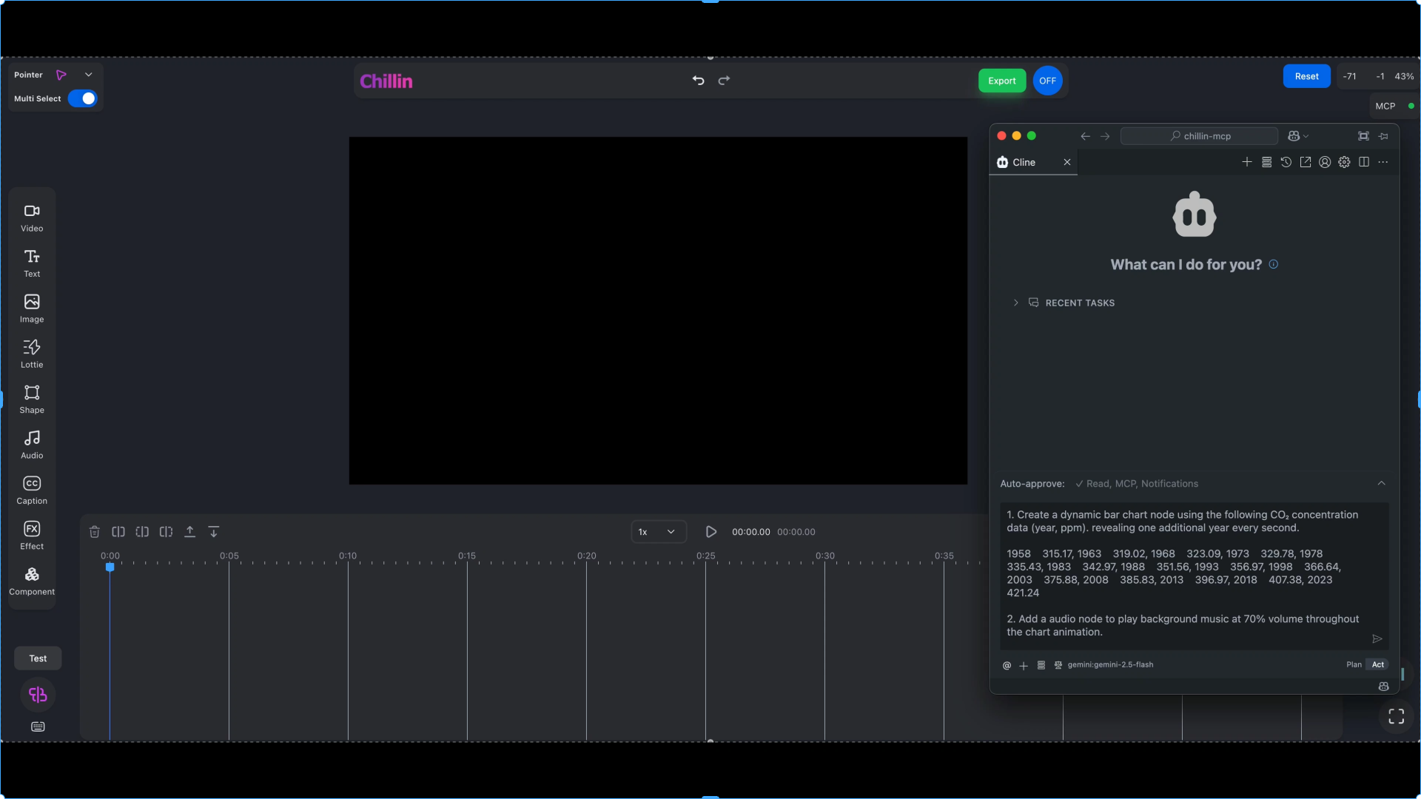
Task: Send the message with paper plane icon
Action: (x=1377, y=639)
